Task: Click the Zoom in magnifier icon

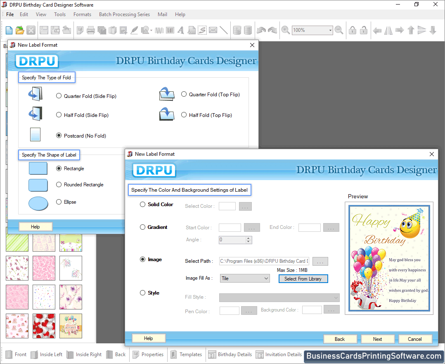Action: coord(286,30)
